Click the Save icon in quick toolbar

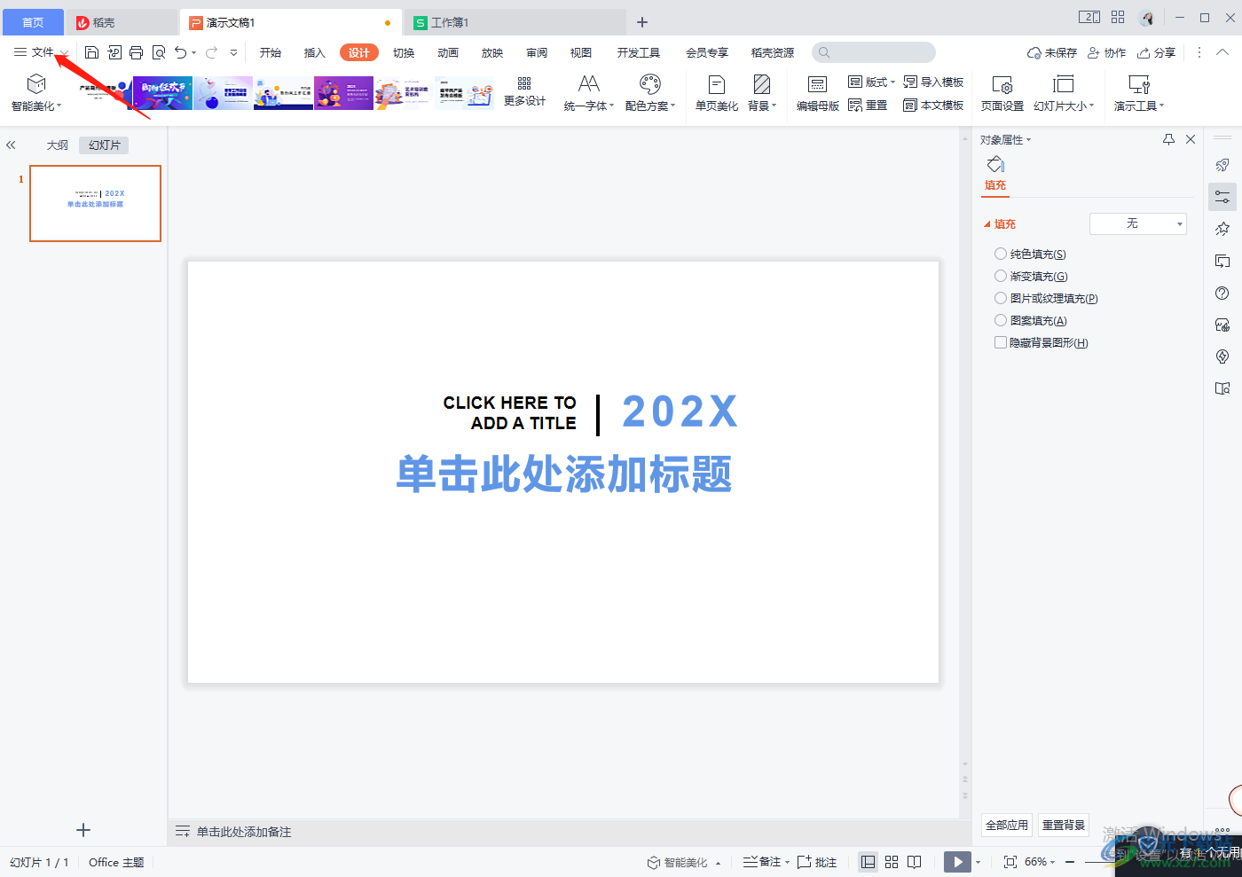click(91, 52)
